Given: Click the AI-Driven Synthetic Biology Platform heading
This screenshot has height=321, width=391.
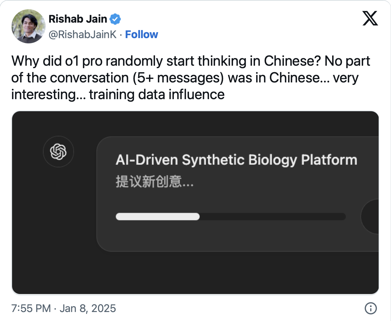Looking at the screenshot, I should tap(236, 160).
